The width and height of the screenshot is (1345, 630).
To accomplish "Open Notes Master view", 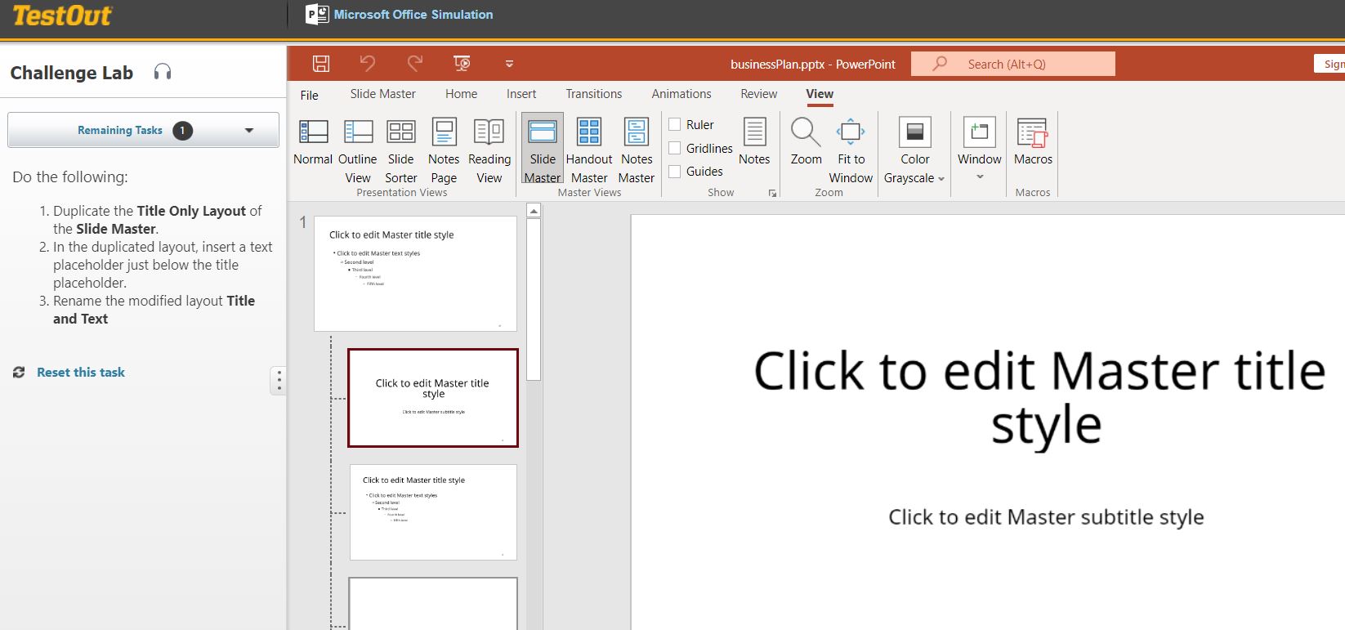I will tap(637, 150).
